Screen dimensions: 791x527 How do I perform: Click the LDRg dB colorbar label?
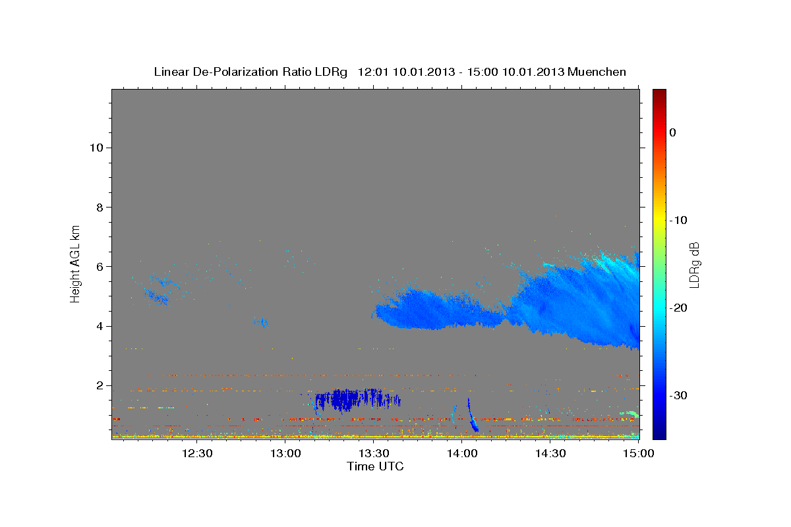[x=694, y=264]
